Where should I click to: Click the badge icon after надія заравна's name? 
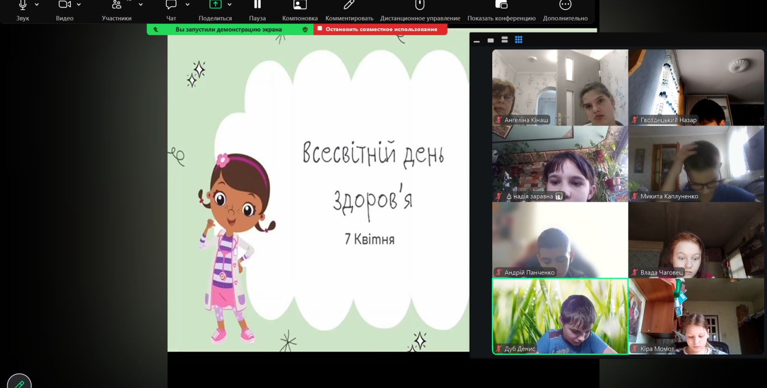[559, 196]
